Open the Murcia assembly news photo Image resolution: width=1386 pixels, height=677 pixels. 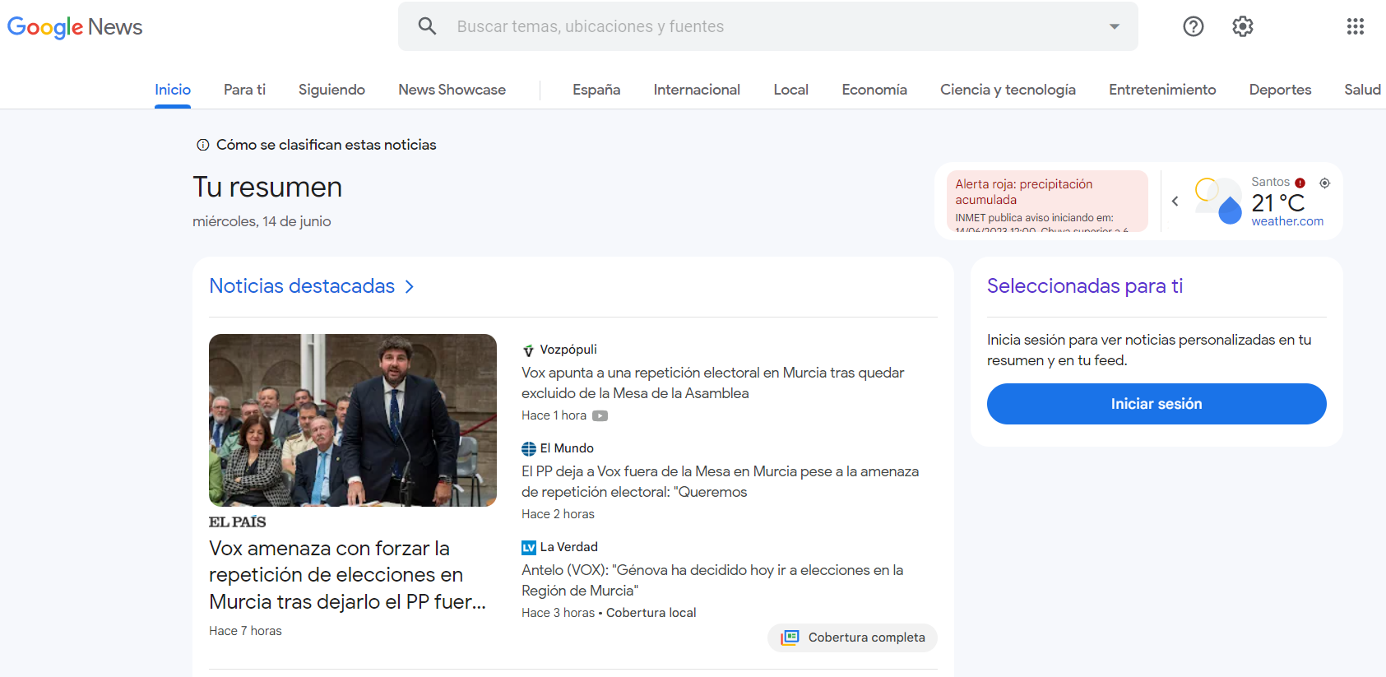pyautogui.click(x=353, y=420)
